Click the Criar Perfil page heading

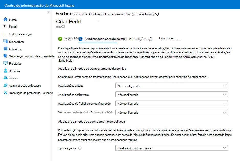pos(68,22)
